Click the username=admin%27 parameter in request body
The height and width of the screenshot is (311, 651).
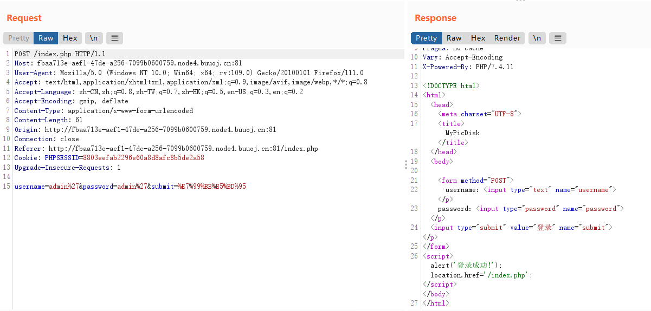[x=47, y=187]
